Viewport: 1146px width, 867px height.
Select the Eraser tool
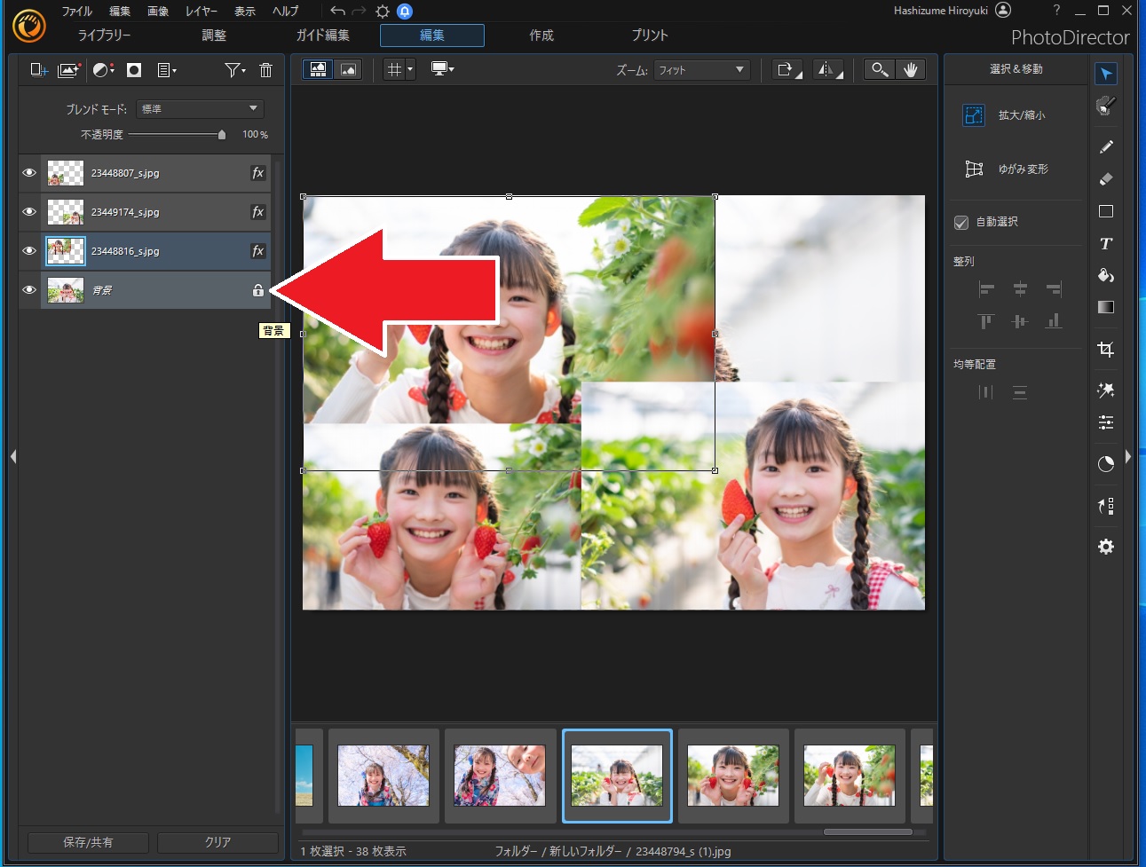click(1105, 179)
